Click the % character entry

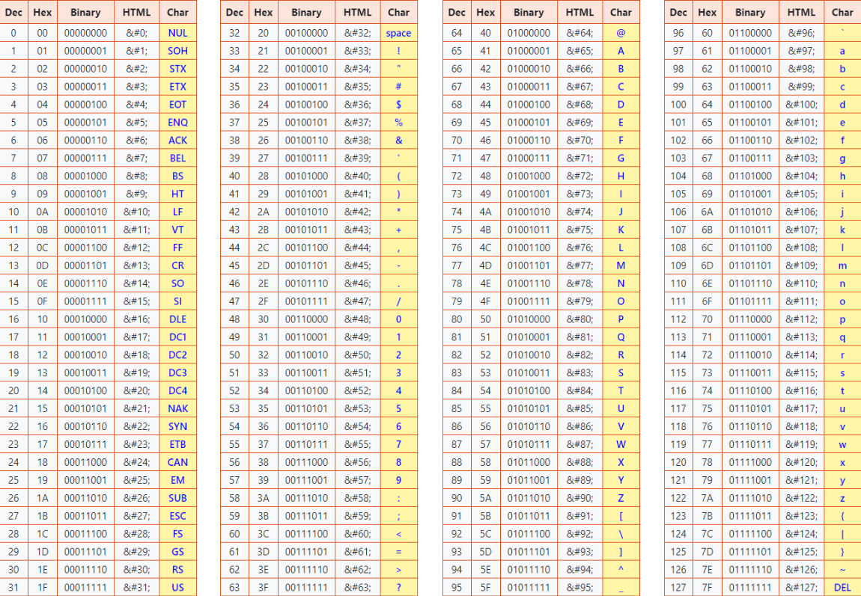pos(398,123)
